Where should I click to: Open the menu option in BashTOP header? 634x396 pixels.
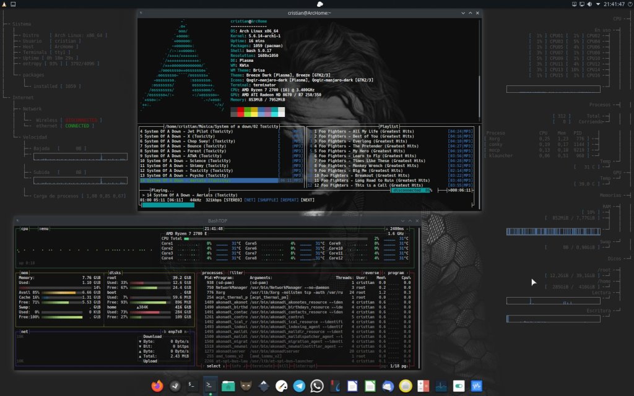pyautogui.click(x=44, y=228)
